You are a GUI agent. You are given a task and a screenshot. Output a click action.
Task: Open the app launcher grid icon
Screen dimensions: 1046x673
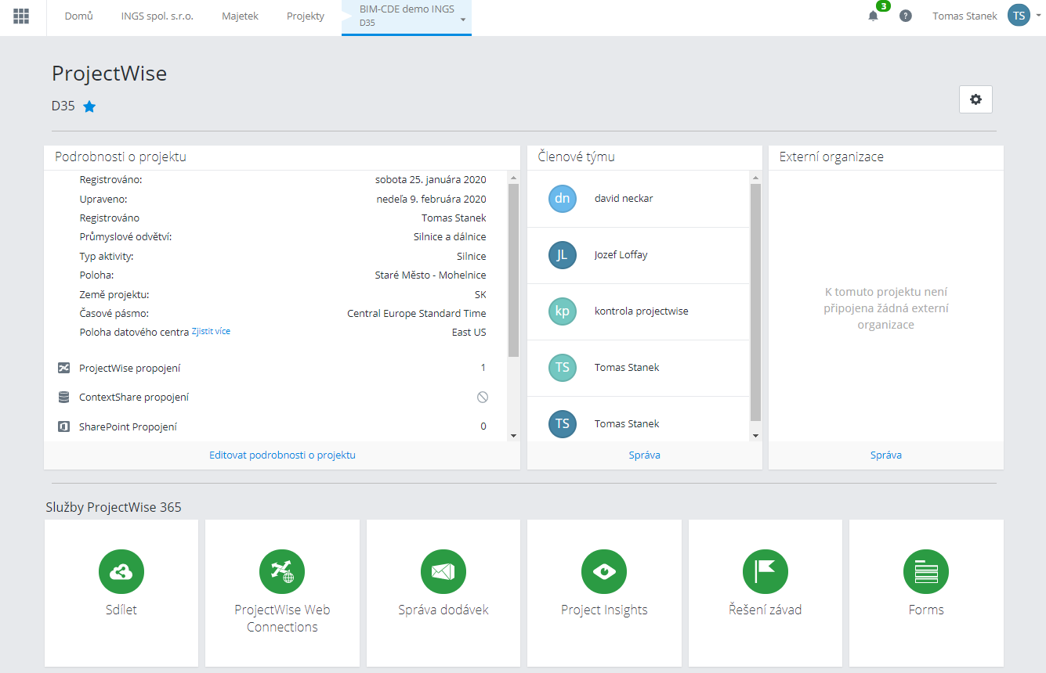click(21, 16)
